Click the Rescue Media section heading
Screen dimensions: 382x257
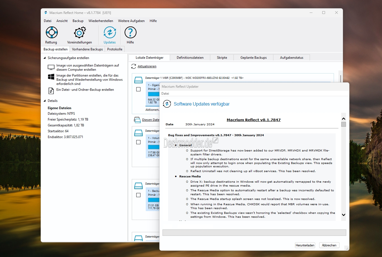tap(190, 176)
